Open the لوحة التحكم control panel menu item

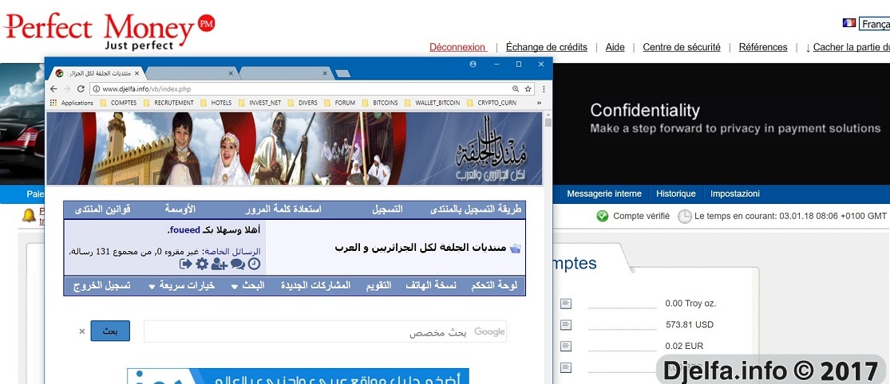click(x=494, y=285)
